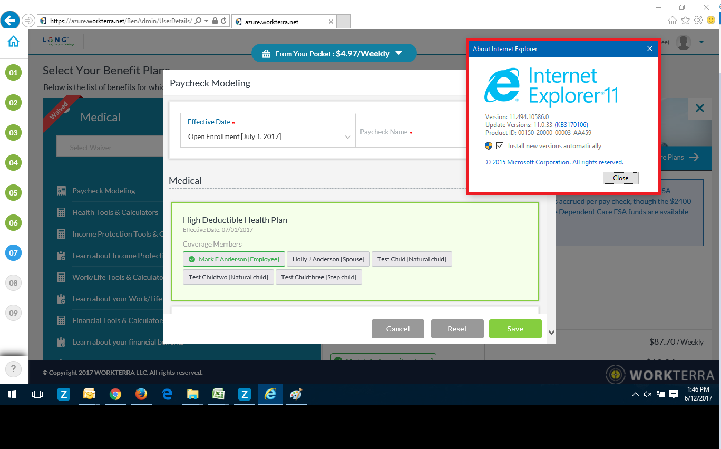Click the green Save button
The image size is (721, 449).
[515, 329]
